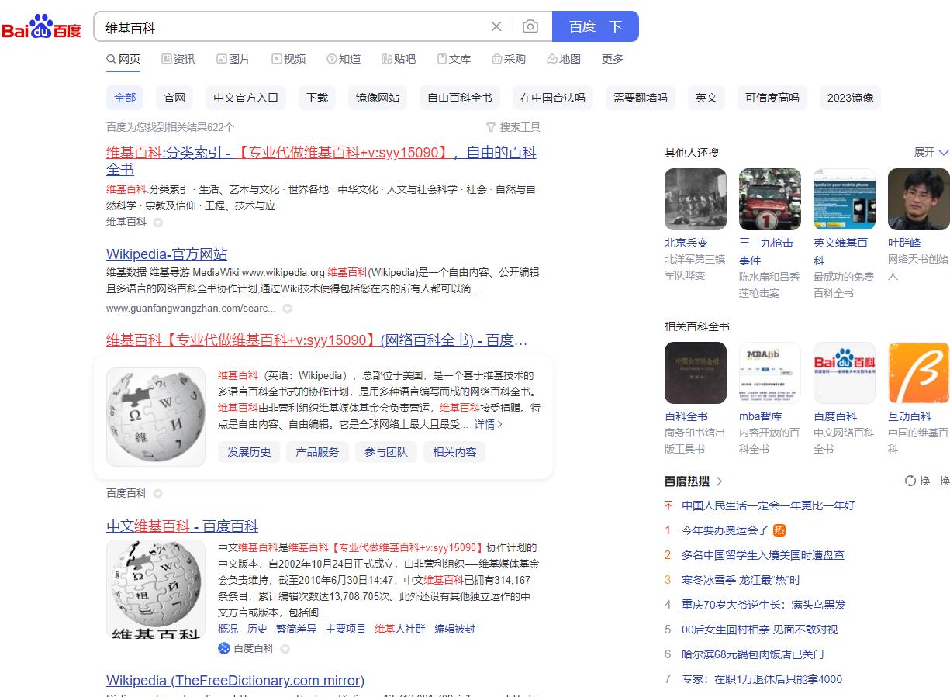This screenshot has width=950, height=697.
Task: Click the 叶群峰 portrait thumbnail
Action: [x=919, y=199]
